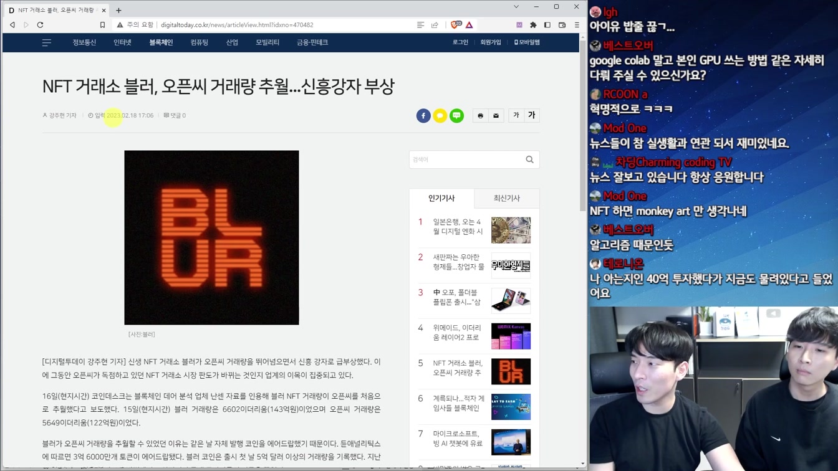
Task: Open the Brave Shields lion icon
Action: click(456, 25)
